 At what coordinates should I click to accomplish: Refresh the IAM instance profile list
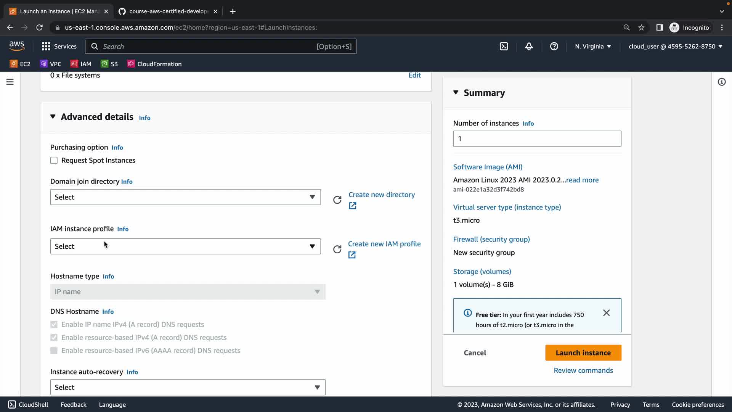click(x=337, y=249)
